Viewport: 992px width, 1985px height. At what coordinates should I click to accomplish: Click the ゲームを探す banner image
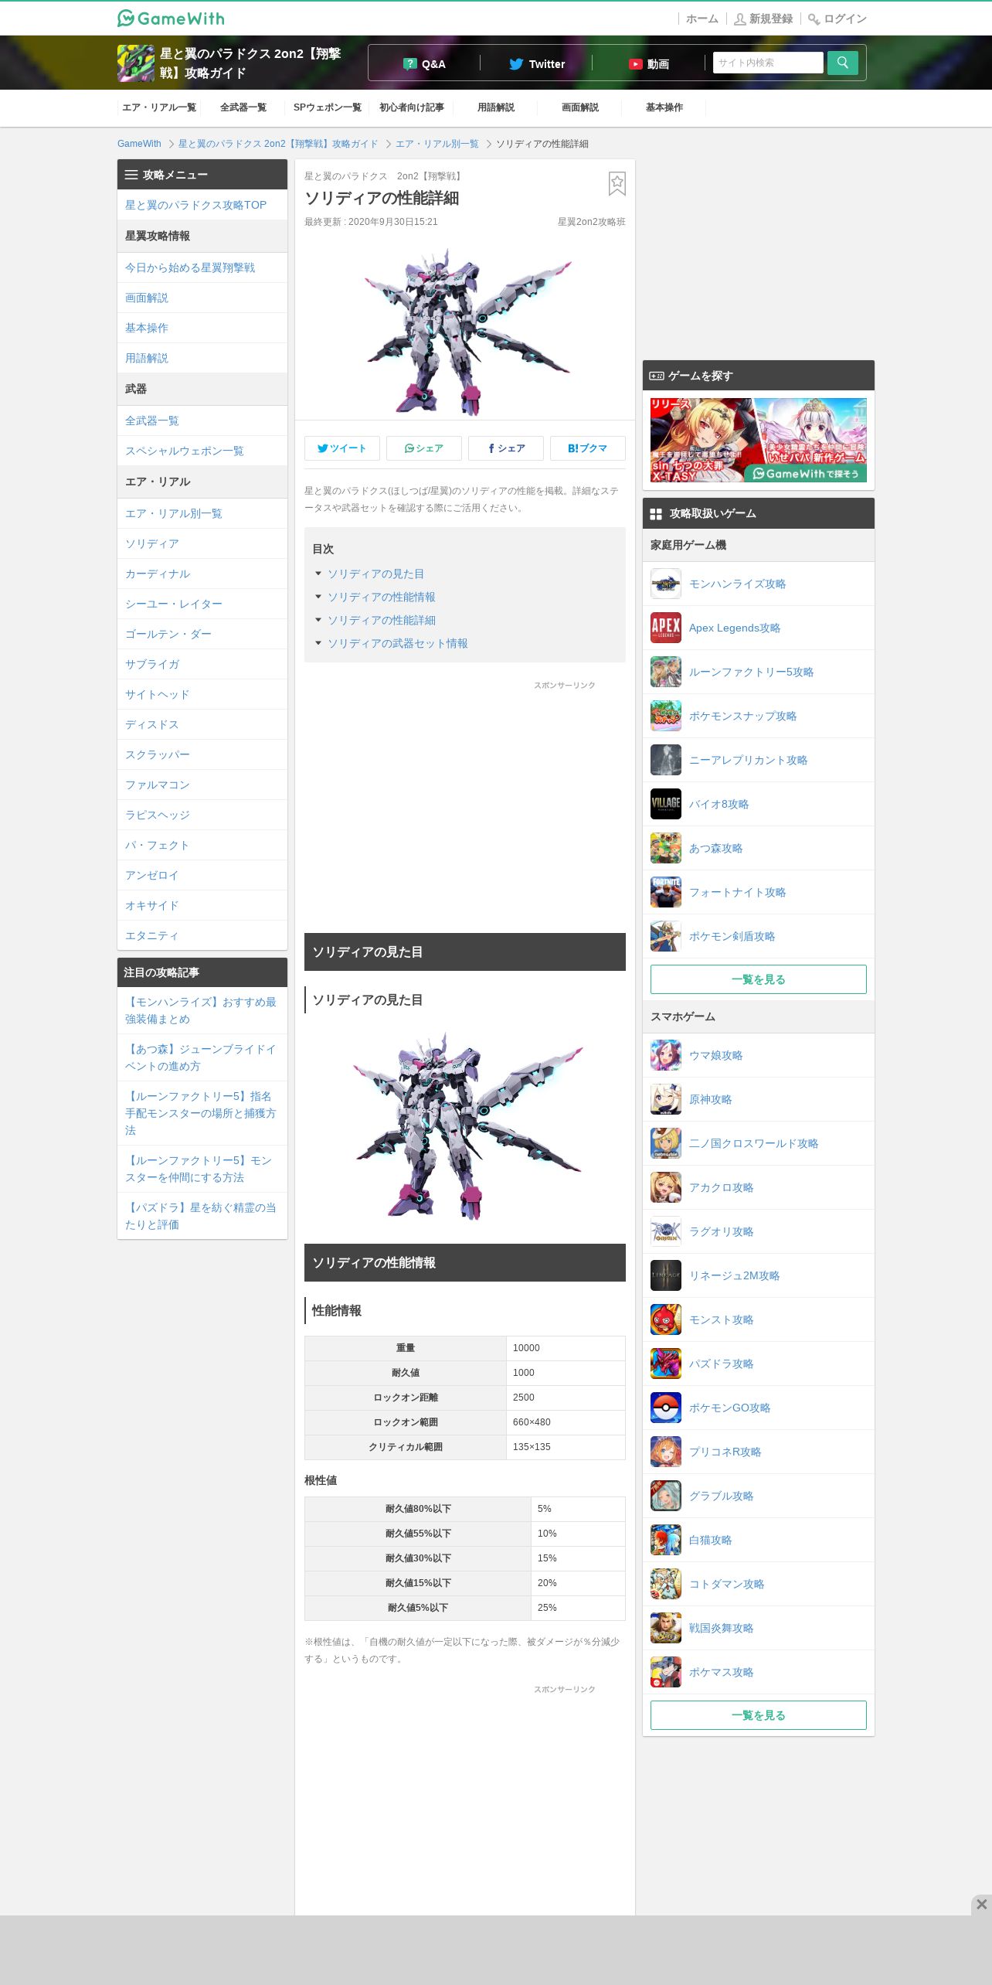pos(759,440)
